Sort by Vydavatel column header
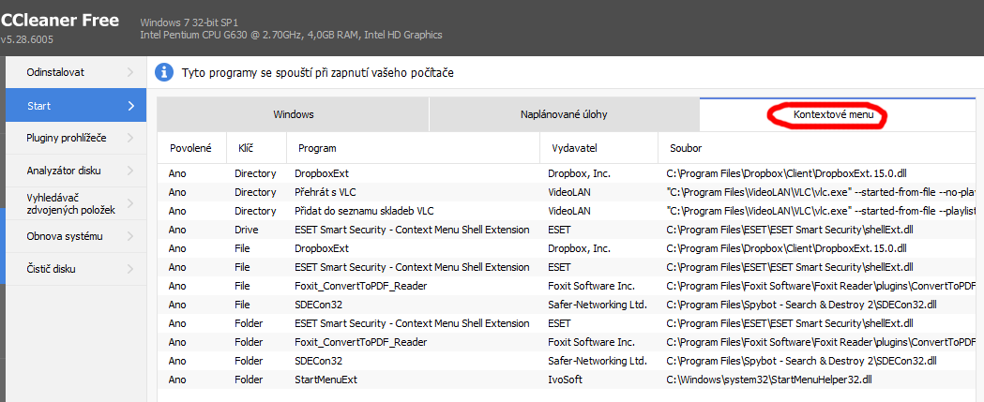Viewport: 984px width, 402px height. (575, 148)
